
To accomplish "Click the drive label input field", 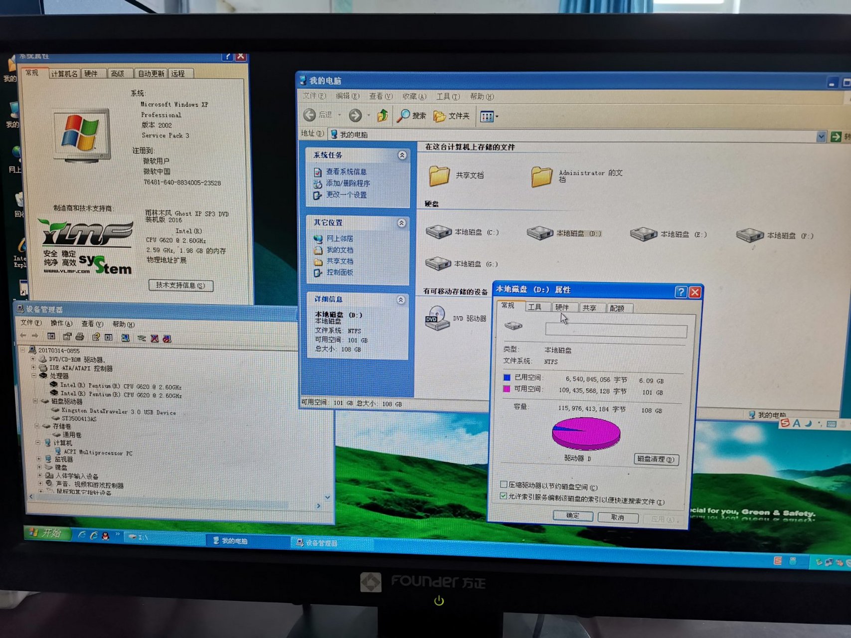I will [616, 330].
